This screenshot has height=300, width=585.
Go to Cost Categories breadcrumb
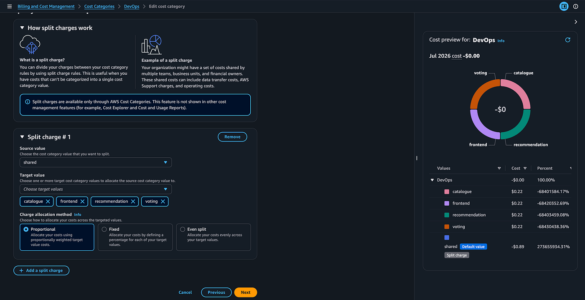point(99,6)
